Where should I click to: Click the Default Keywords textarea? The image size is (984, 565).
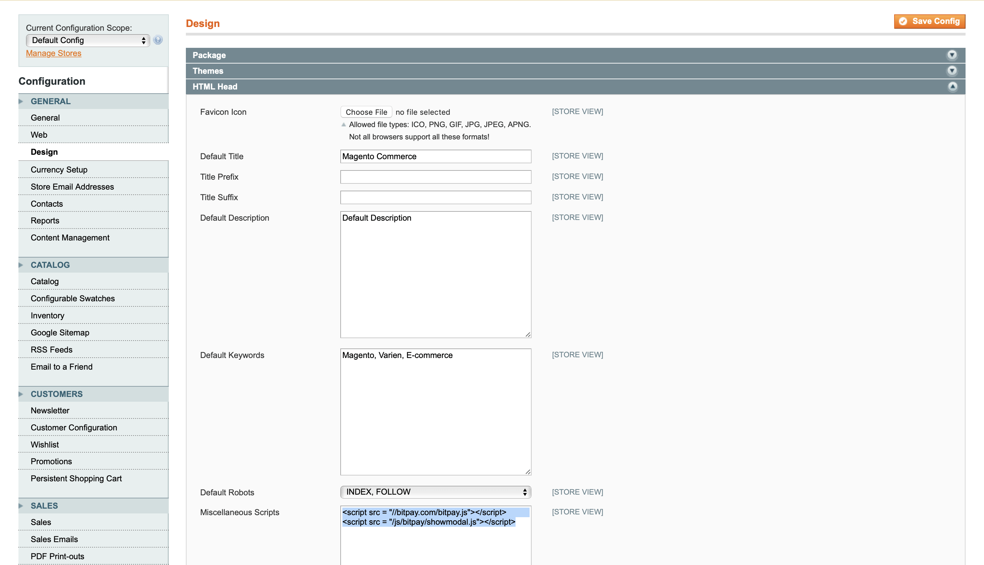pos(435,412)
